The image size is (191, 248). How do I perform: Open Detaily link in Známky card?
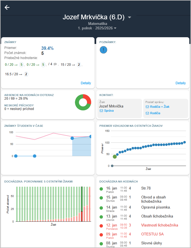tap(86, 83)
